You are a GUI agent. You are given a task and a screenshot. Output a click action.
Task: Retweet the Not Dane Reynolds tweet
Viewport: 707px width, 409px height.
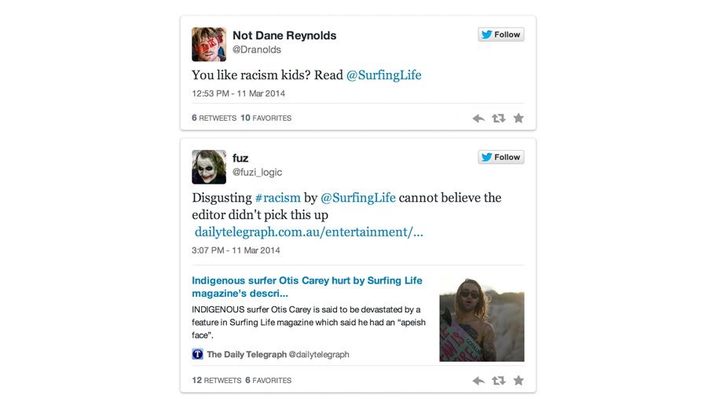pyautogui.click(x=498, y=119)
